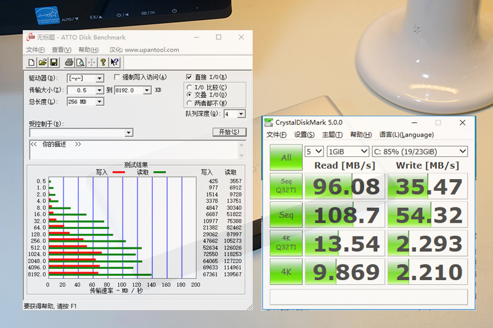The width and height of the screenshot is (493, 328).
Task: Click the 4K write value 2.210
Action: (428, 272)
